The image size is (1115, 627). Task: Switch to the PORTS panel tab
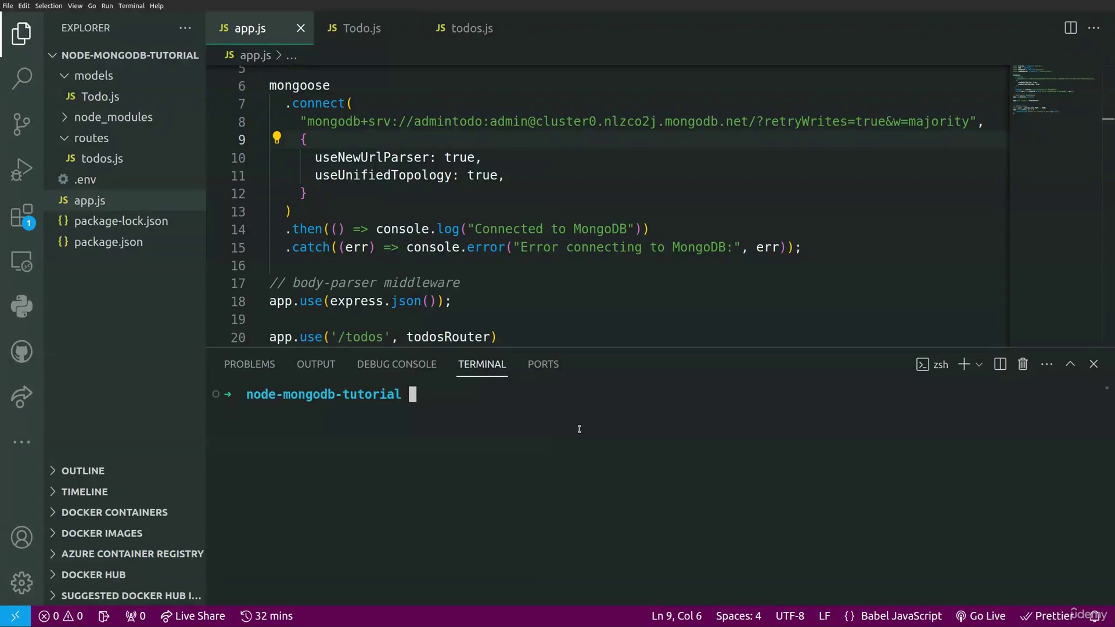(x=543, y=364)
